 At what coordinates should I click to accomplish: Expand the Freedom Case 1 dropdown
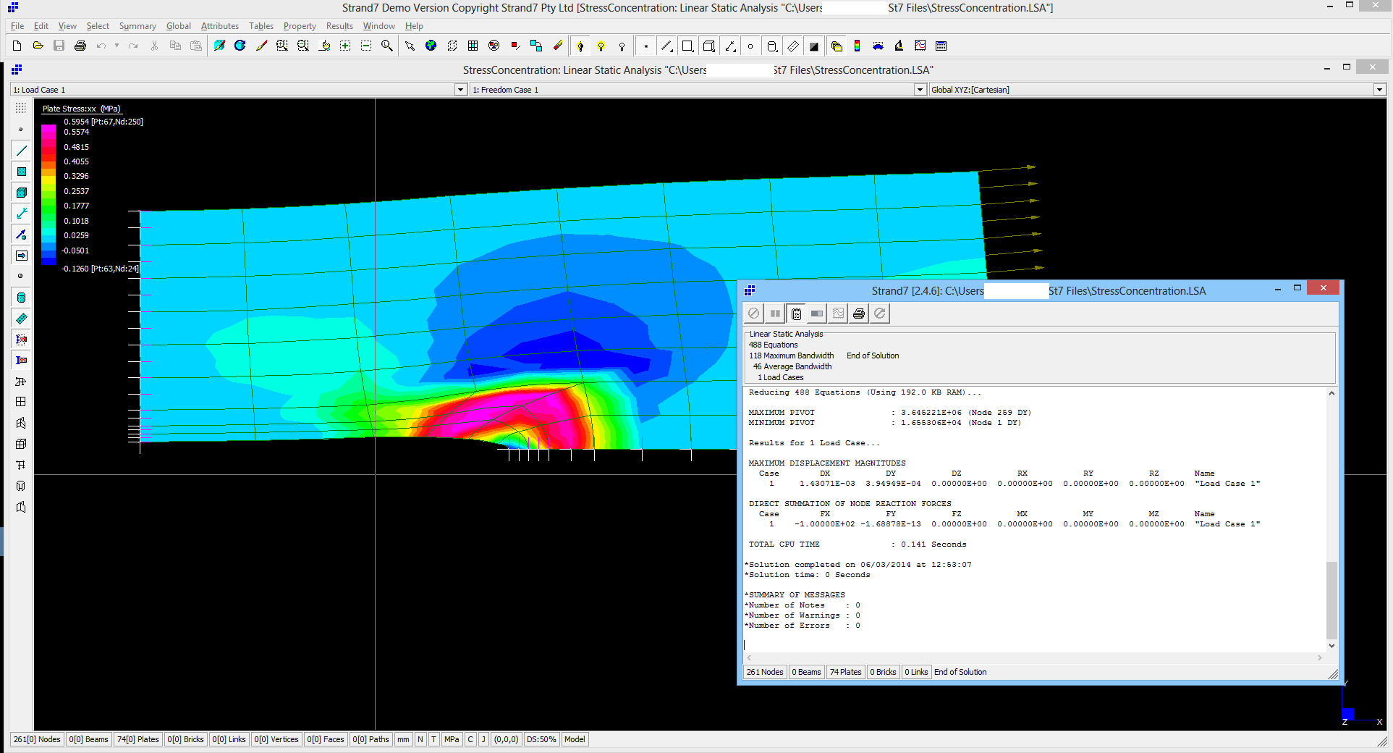click(x=920, y=90)
